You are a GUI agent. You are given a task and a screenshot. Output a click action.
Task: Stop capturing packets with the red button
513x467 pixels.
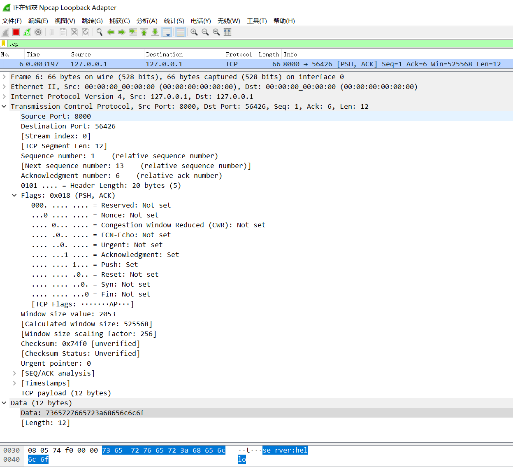click(16, 32)
